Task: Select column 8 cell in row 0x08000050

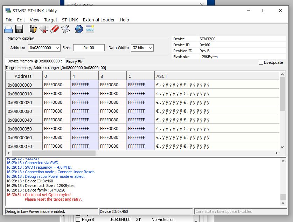Action: coord(112,129)
